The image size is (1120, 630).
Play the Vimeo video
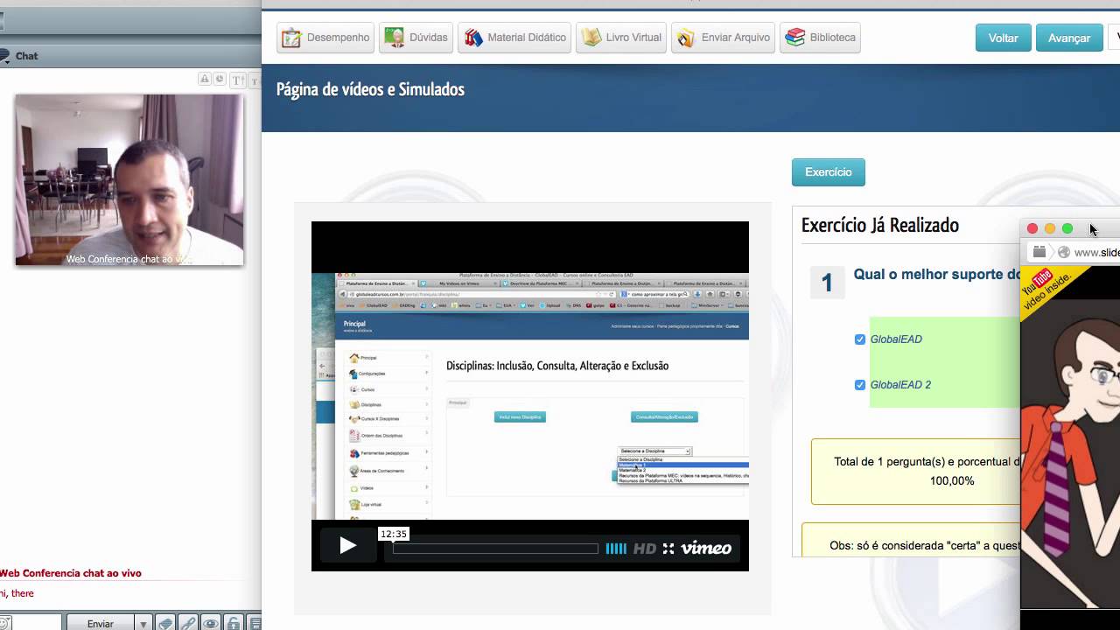click(x=347, y=546)
